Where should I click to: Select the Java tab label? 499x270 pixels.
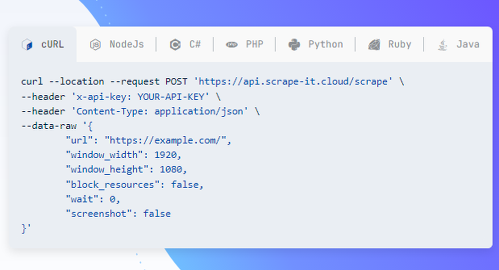point(468,44)
